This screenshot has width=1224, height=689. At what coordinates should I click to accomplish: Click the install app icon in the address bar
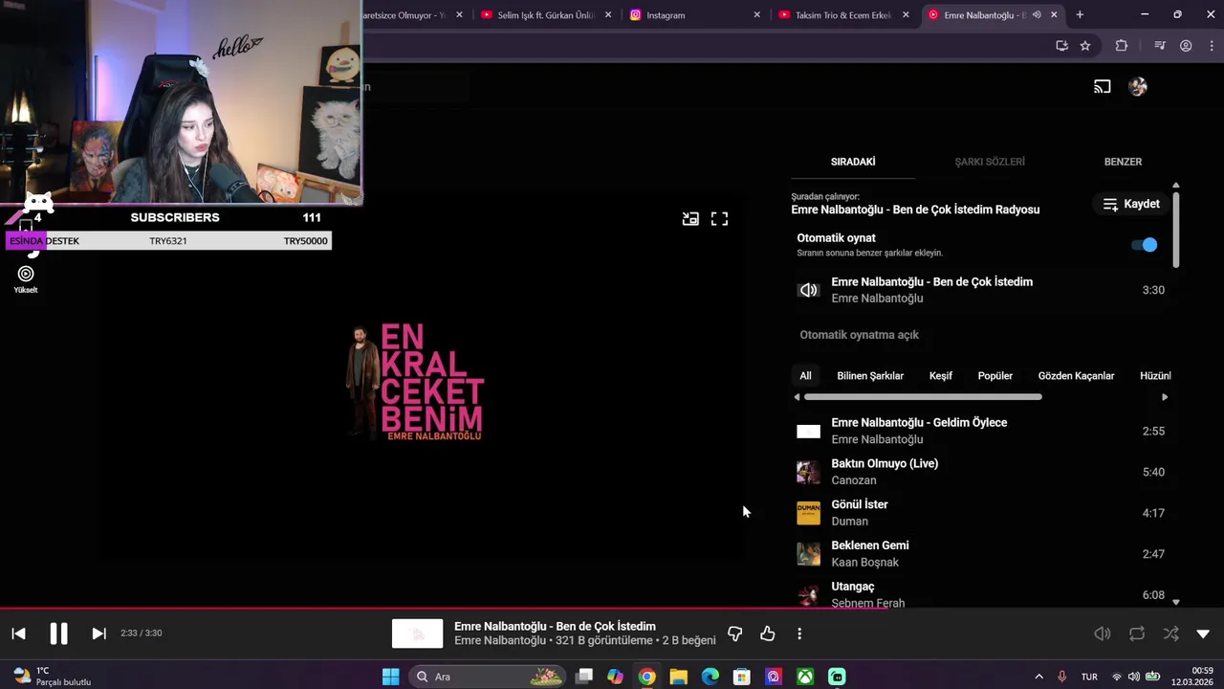(1061, 46)
